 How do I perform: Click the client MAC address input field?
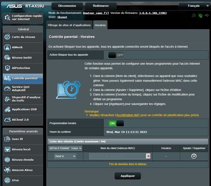[117, 156]
